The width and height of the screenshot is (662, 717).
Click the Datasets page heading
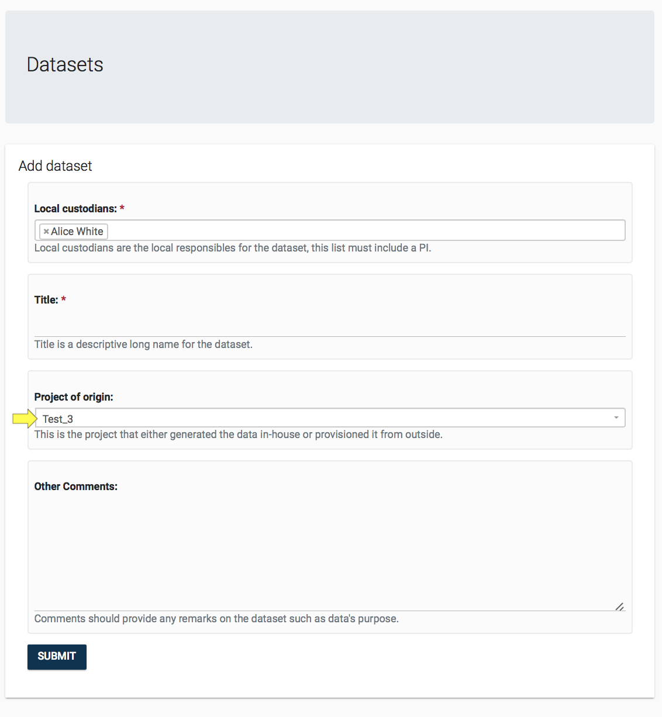pyautogui.click(x=65, y=64)
